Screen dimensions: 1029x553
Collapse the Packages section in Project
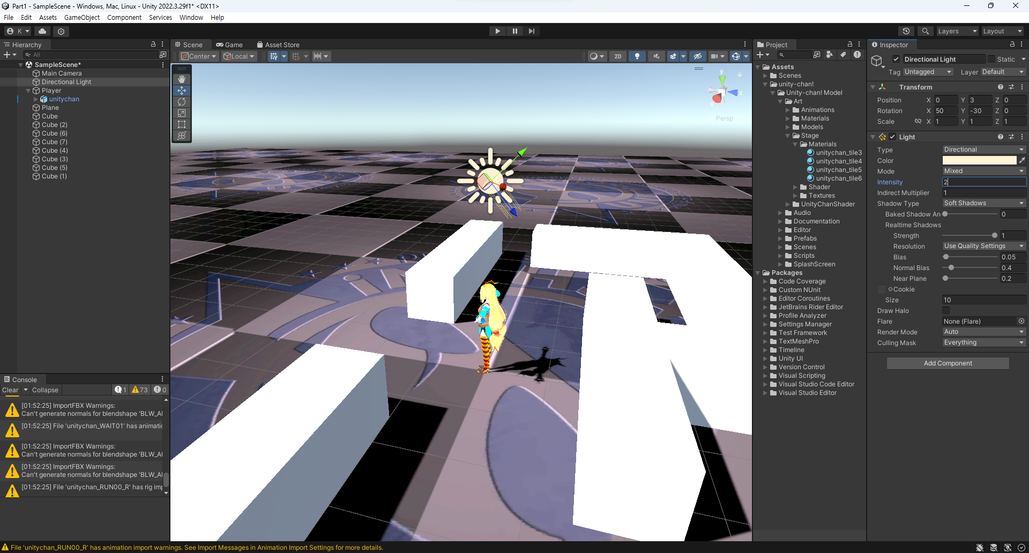[758, 273]
